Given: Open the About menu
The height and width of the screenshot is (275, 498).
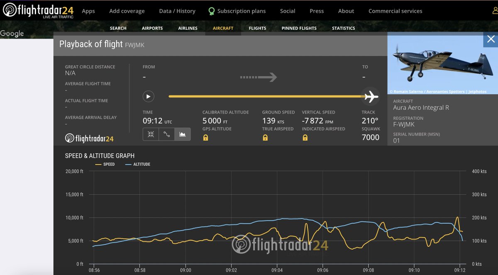Looking at the screenshot, I should 346,11.
